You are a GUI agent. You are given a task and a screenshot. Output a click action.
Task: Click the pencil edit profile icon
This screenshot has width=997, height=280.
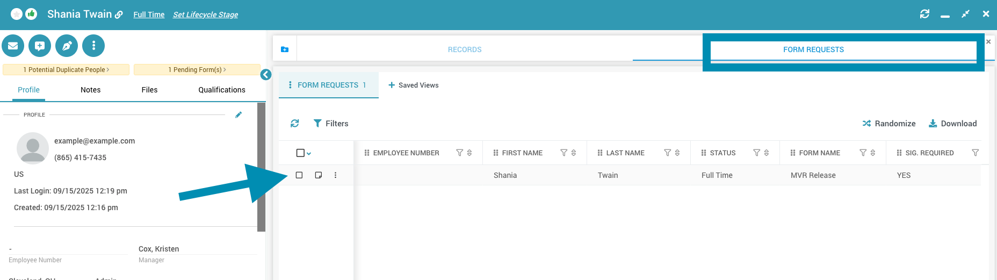click(x=239, y=114)
